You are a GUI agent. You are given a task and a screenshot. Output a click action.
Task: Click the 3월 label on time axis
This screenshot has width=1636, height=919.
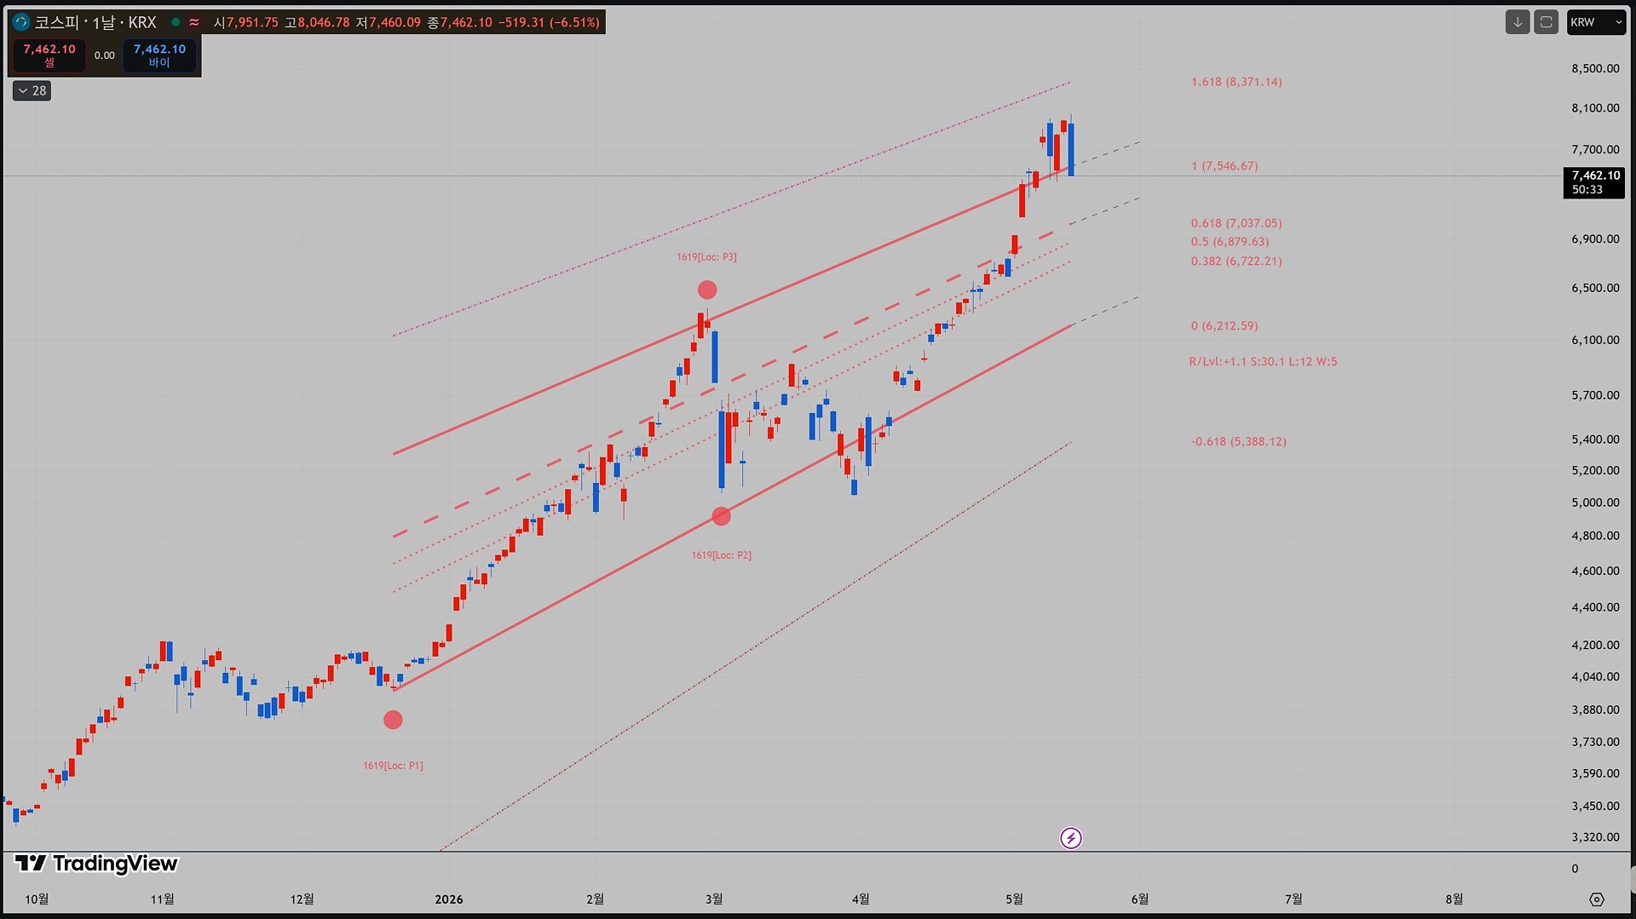(714, 899)
